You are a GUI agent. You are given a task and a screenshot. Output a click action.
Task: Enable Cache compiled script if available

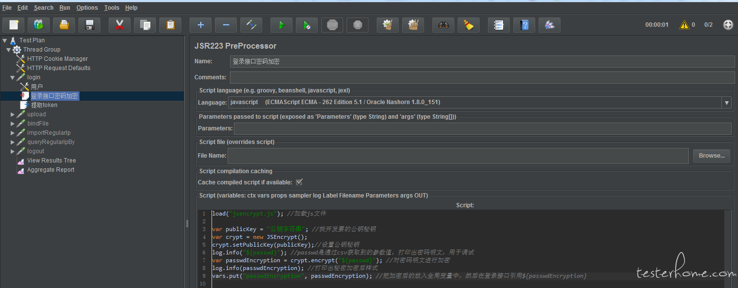tap(299, 182)
